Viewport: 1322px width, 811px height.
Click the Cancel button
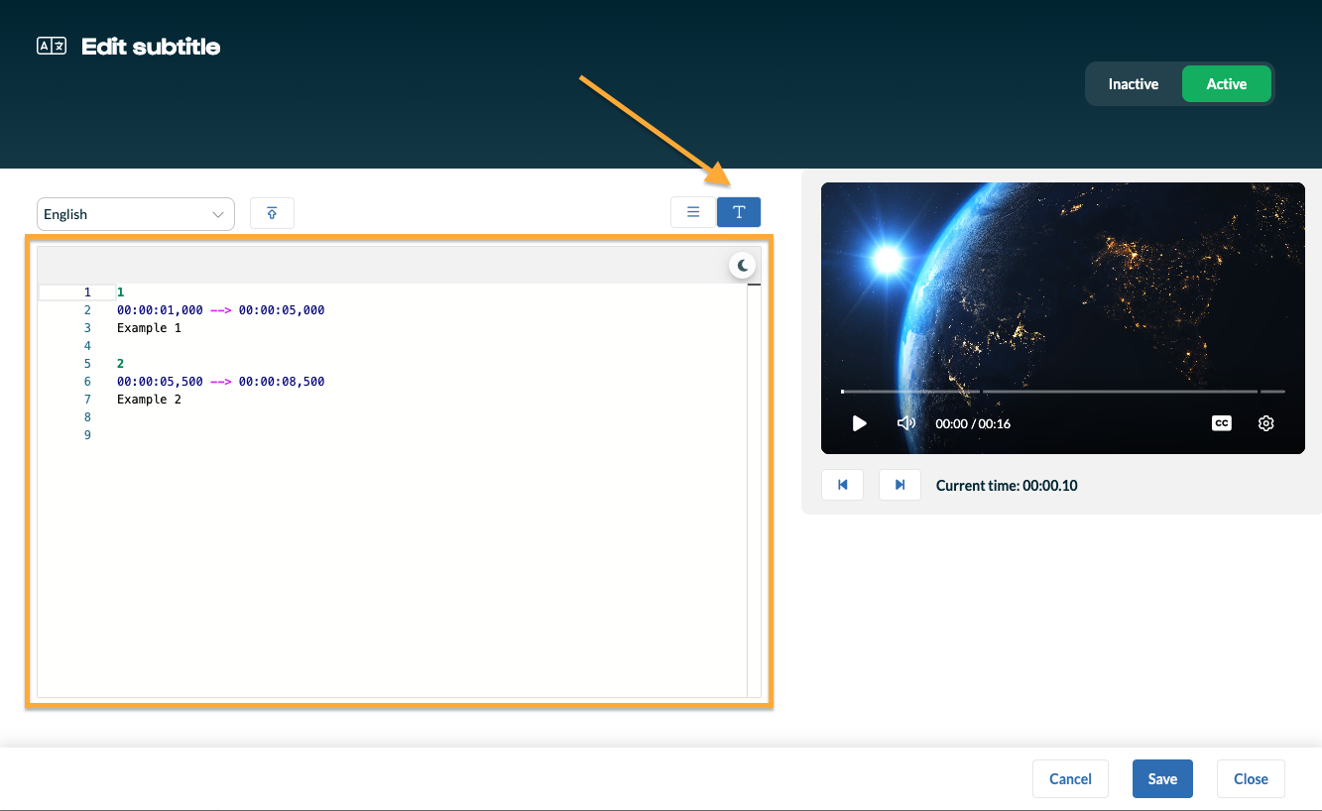coord(1071,779)
